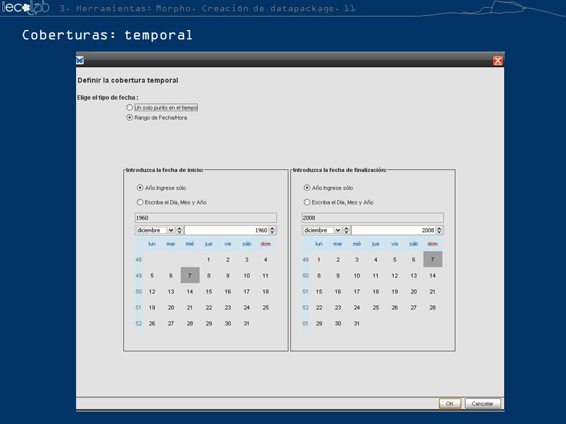Click the iecolab logo in slide header
The width and height of the screenshot is (566, 424).
pos(25,7)
